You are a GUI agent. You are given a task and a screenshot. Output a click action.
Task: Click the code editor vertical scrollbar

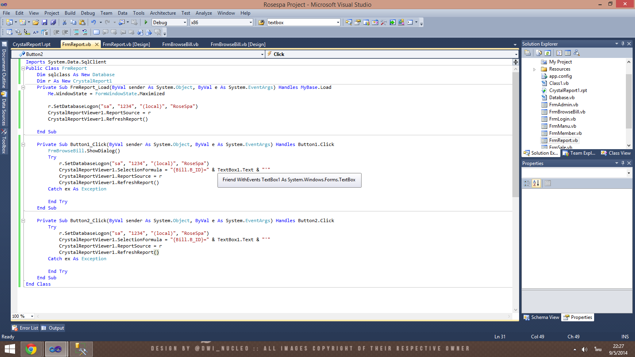pyautogui.click(x=516, y=135)
